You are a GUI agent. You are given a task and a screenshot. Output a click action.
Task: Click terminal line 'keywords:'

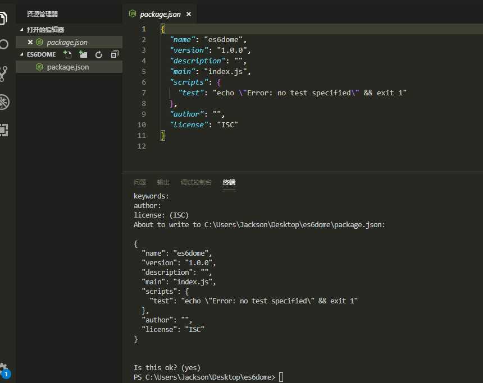point(151,196)
